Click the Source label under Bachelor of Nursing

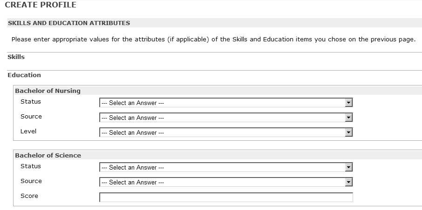[x=31, y=117]
